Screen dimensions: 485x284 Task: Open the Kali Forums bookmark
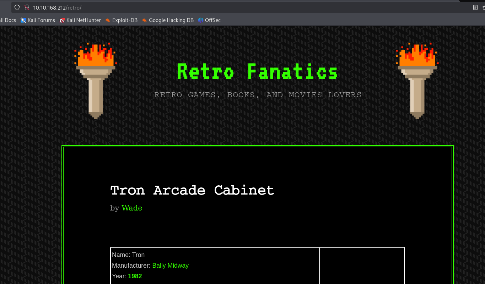point(38,20)
